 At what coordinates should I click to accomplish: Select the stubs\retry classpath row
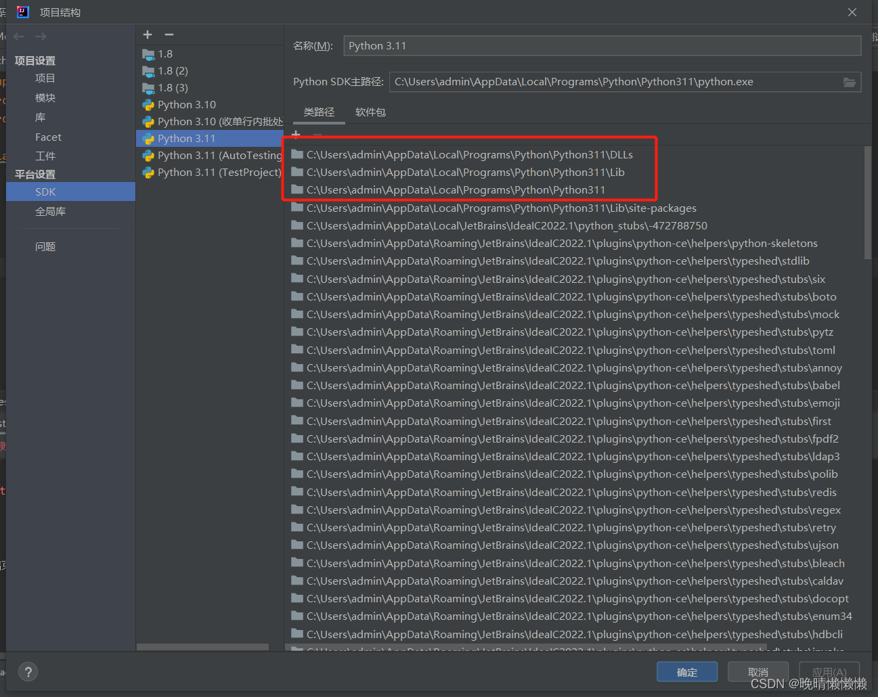[x=575, y=528]
